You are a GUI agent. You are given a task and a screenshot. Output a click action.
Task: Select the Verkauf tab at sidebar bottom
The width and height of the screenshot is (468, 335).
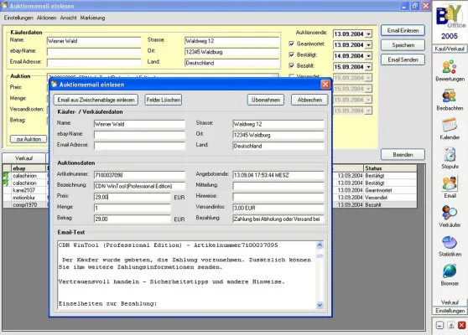click(450, 302)
